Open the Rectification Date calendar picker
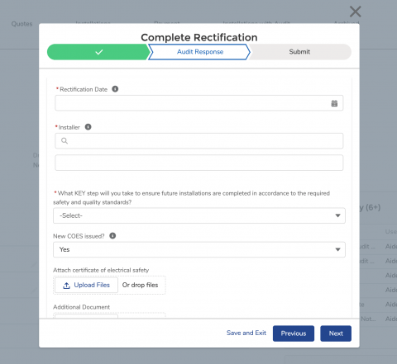The image size is (397, 364). 334,103
